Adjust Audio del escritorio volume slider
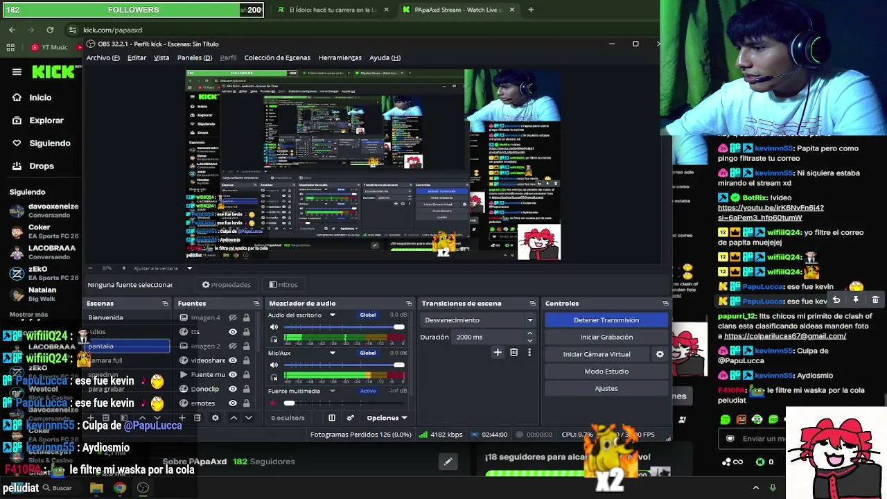 pos(344,327)
